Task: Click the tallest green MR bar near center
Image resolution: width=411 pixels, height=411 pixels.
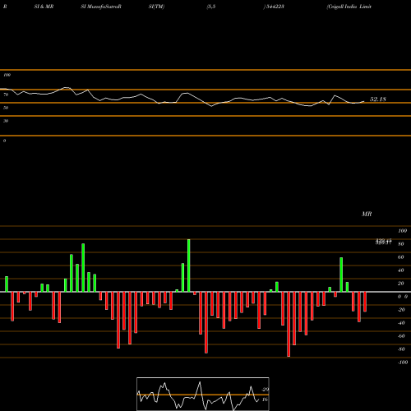Action: pyautogui.click(x=189, y=266)
